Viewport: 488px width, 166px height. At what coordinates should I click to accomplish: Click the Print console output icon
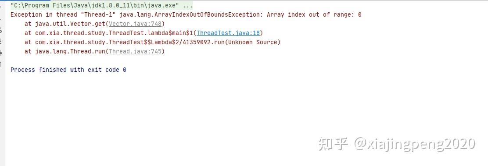tap(1, 53)
